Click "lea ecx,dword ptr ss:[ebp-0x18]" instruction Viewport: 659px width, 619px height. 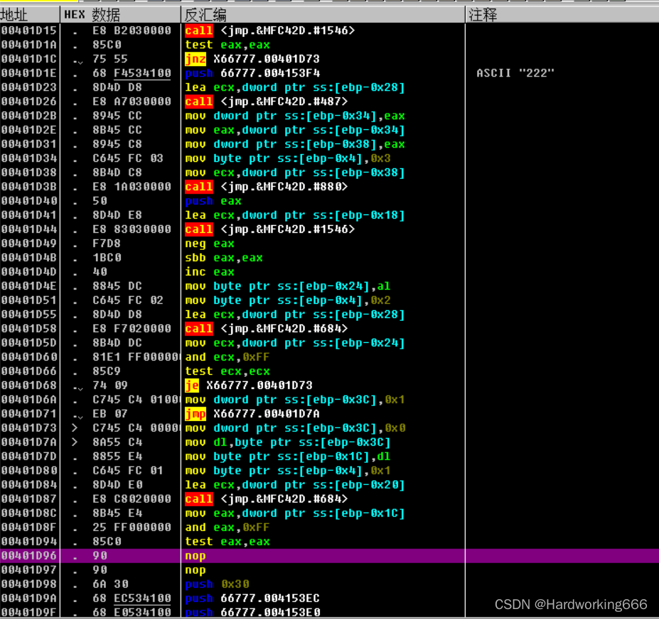pyautogui.click(x=294, y=215)
